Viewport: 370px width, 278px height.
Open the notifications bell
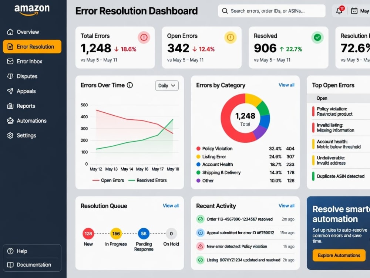coord(339,11)
